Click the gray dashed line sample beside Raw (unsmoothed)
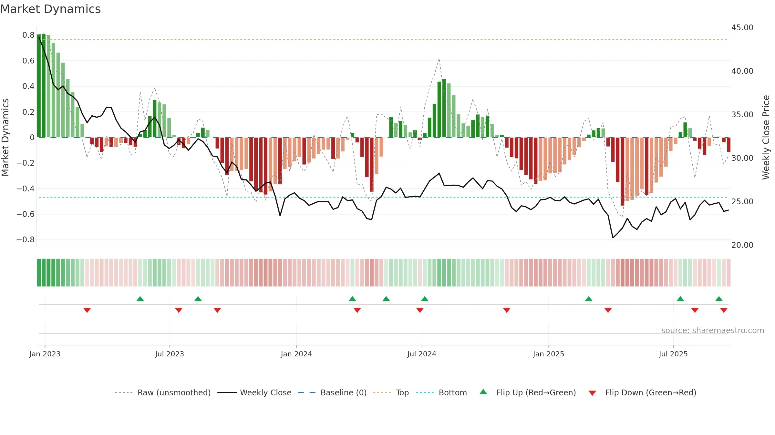The width and height of the screenshot is (775, 435). [x=124, y=392]
